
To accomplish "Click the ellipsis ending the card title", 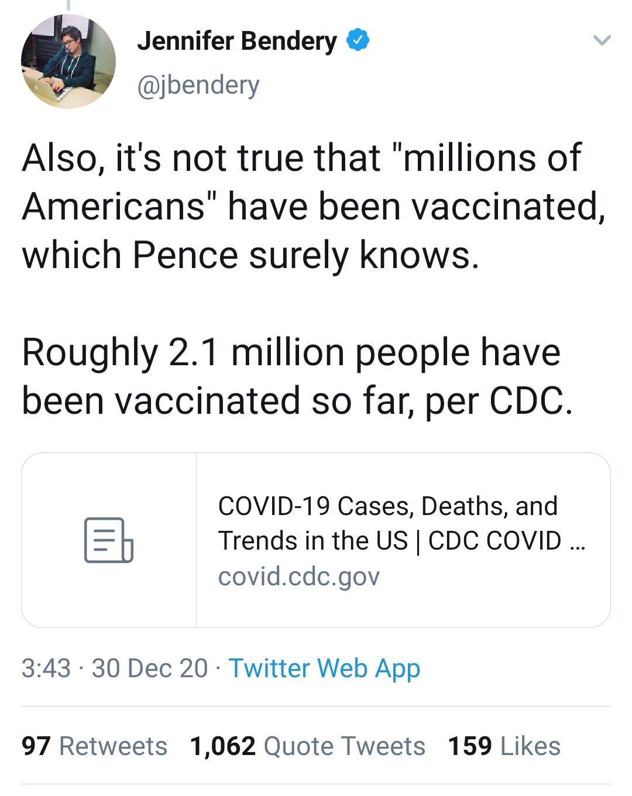I will pos(577,542).
